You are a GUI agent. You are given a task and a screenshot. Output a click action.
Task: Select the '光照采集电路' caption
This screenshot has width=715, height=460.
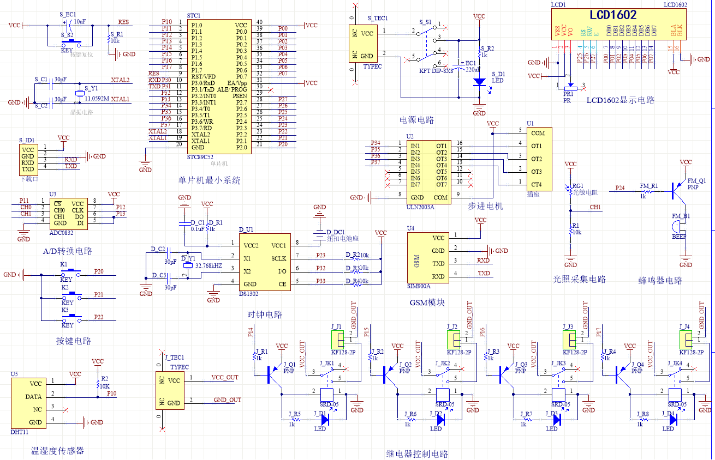pos(580,279)
